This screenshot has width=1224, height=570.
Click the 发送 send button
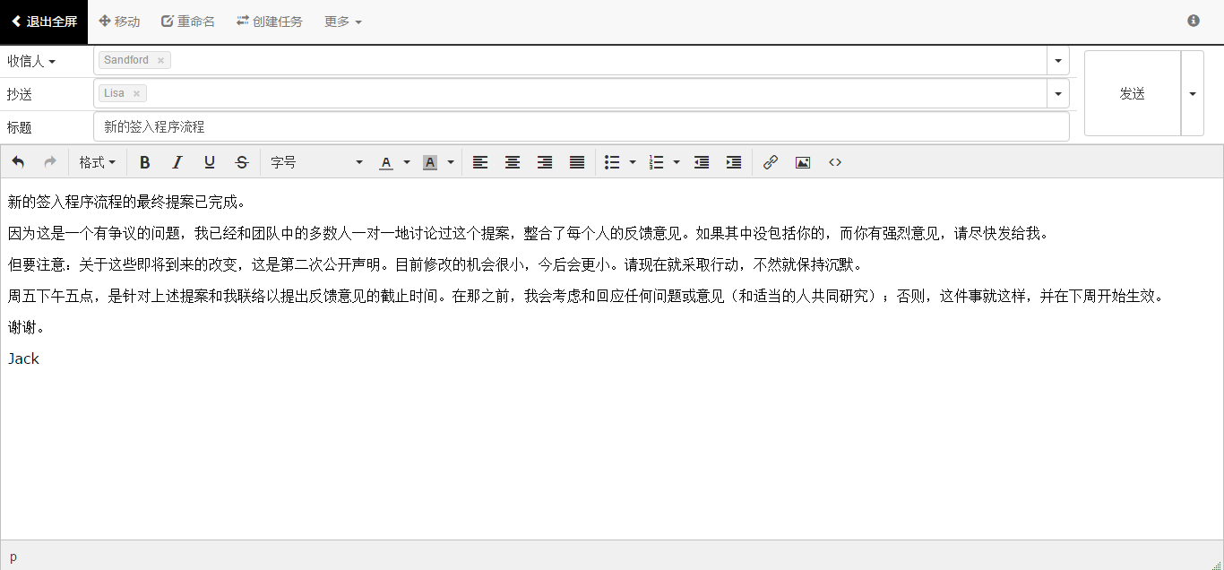[1133, 93]
